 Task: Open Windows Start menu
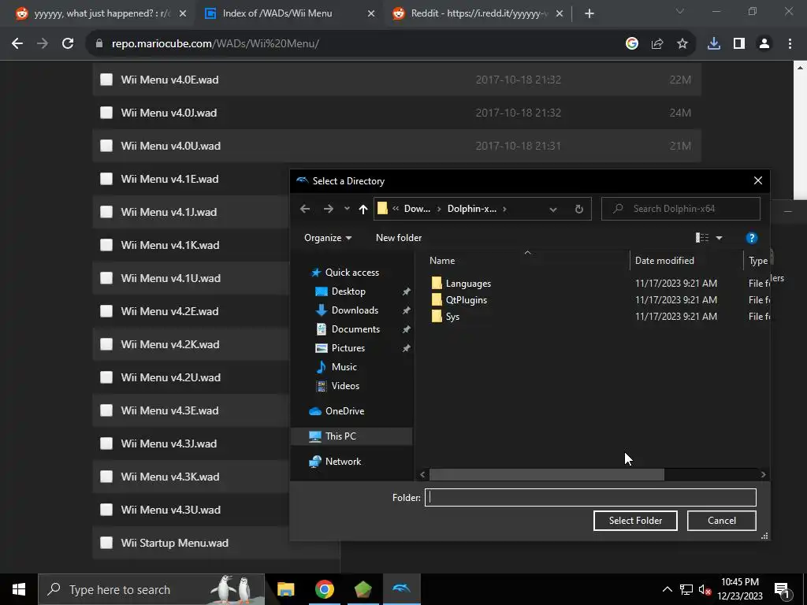tap(19, 589)
